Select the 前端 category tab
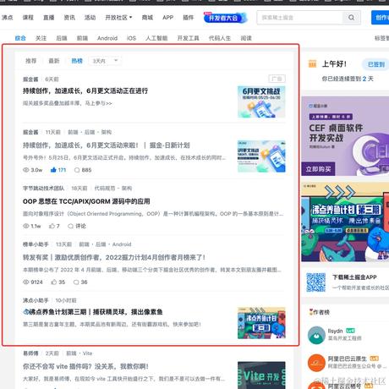The image size is (389, 389). [82, 38]
